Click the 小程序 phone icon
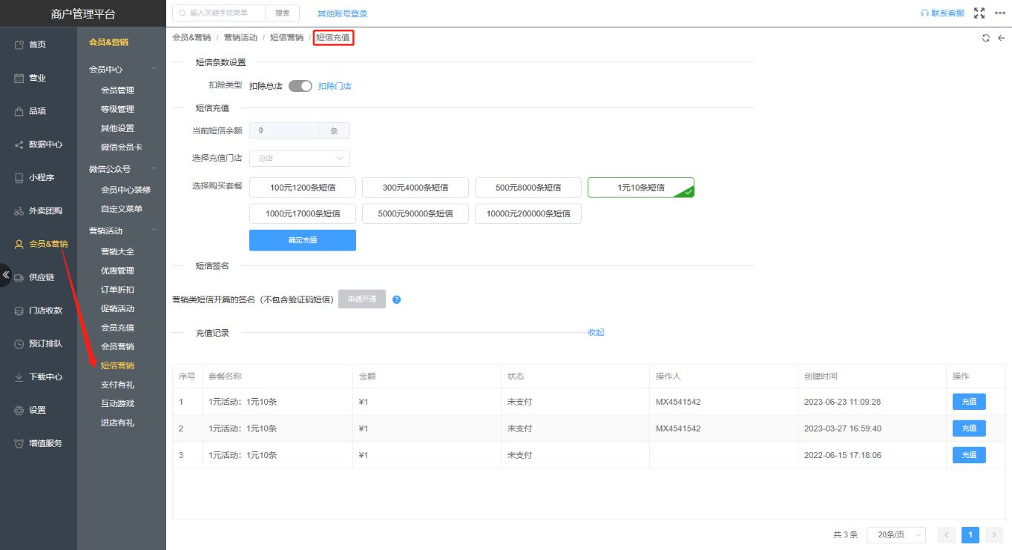Image resolution: width=1012 pixels, height=550 pixels. pos(19,178)
